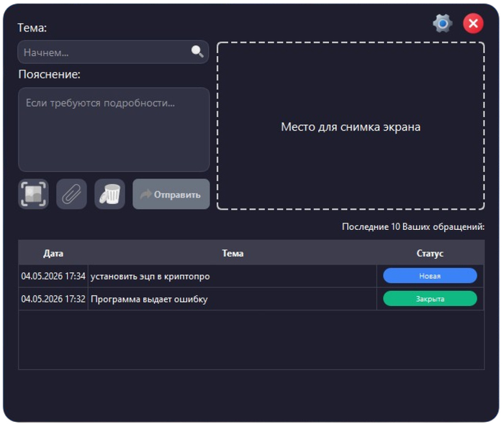The width and height of the screenshot is (504, 424).
Task: Click the dashed Место для снимка экрана area
Action: click(x=351, y=126)
